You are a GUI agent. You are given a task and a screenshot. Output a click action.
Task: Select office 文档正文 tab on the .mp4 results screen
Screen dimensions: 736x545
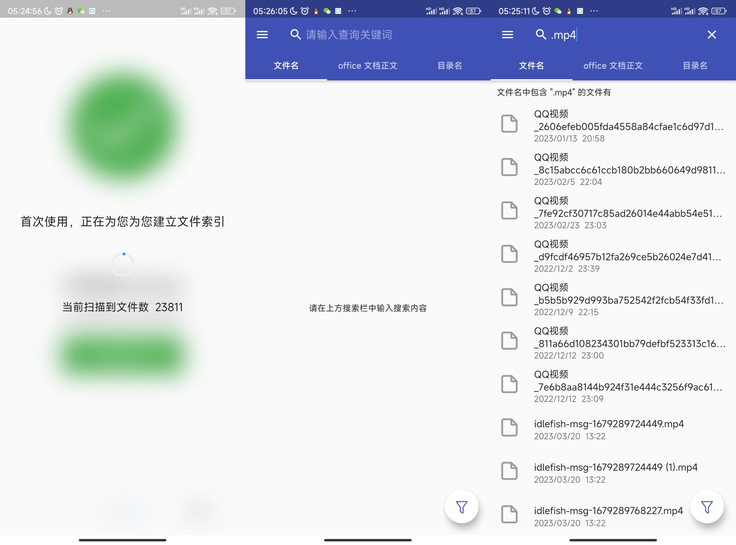point(613,66)
